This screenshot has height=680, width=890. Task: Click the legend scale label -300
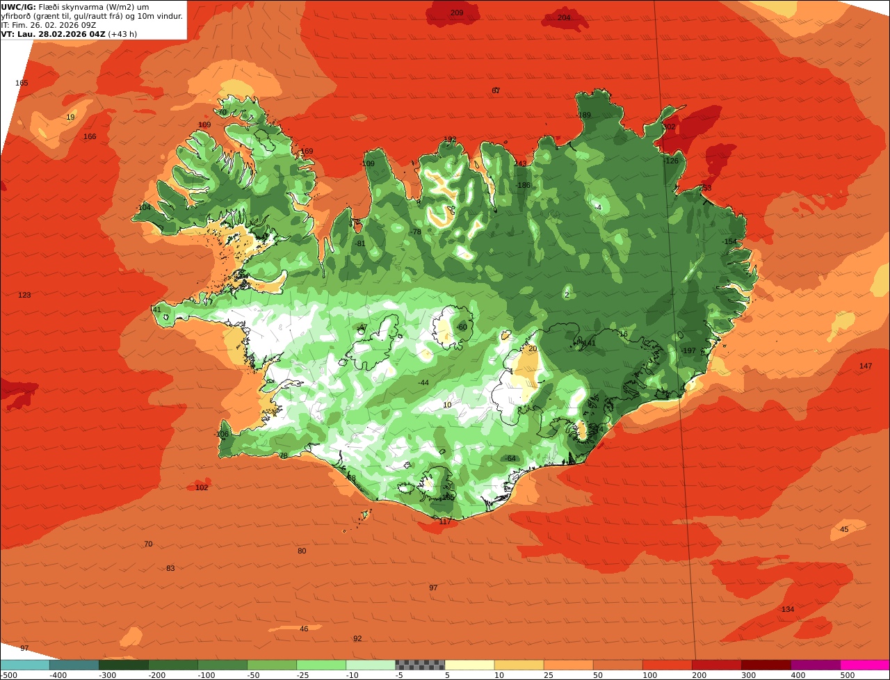[x=107, y=675]
